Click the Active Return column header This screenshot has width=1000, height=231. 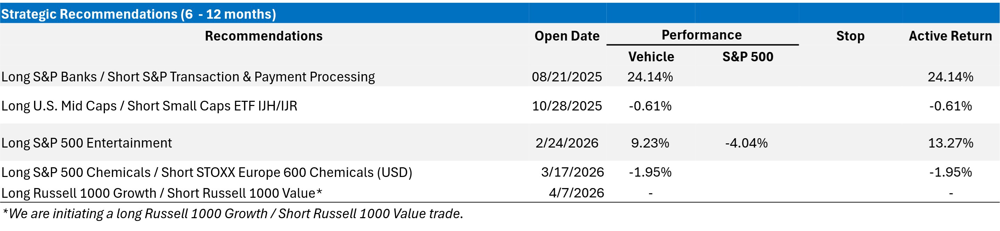point(950,36)
